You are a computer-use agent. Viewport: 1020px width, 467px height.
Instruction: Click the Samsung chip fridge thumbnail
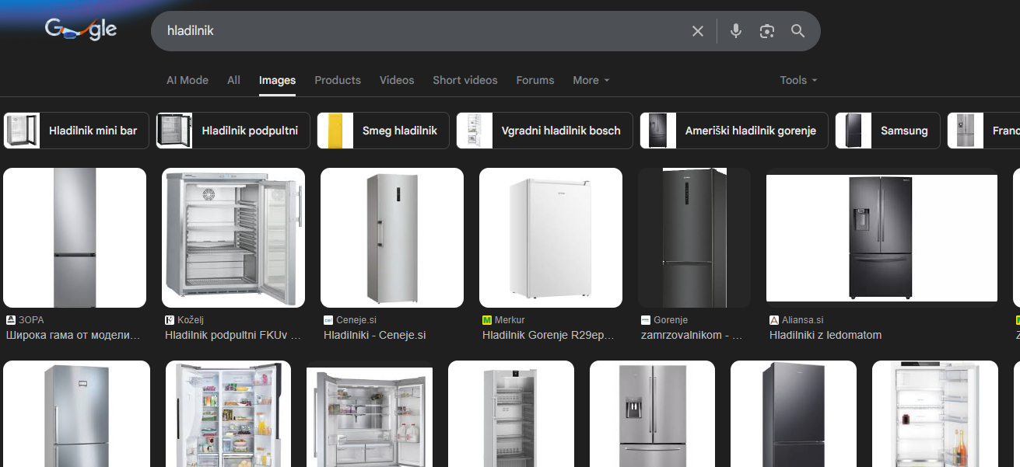pyautogui.click(x=854, y=131)
